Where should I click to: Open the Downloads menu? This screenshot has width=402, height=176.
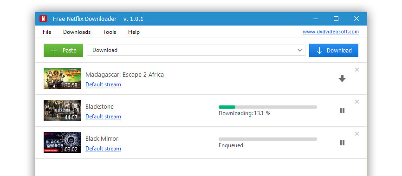pos(77,32)
